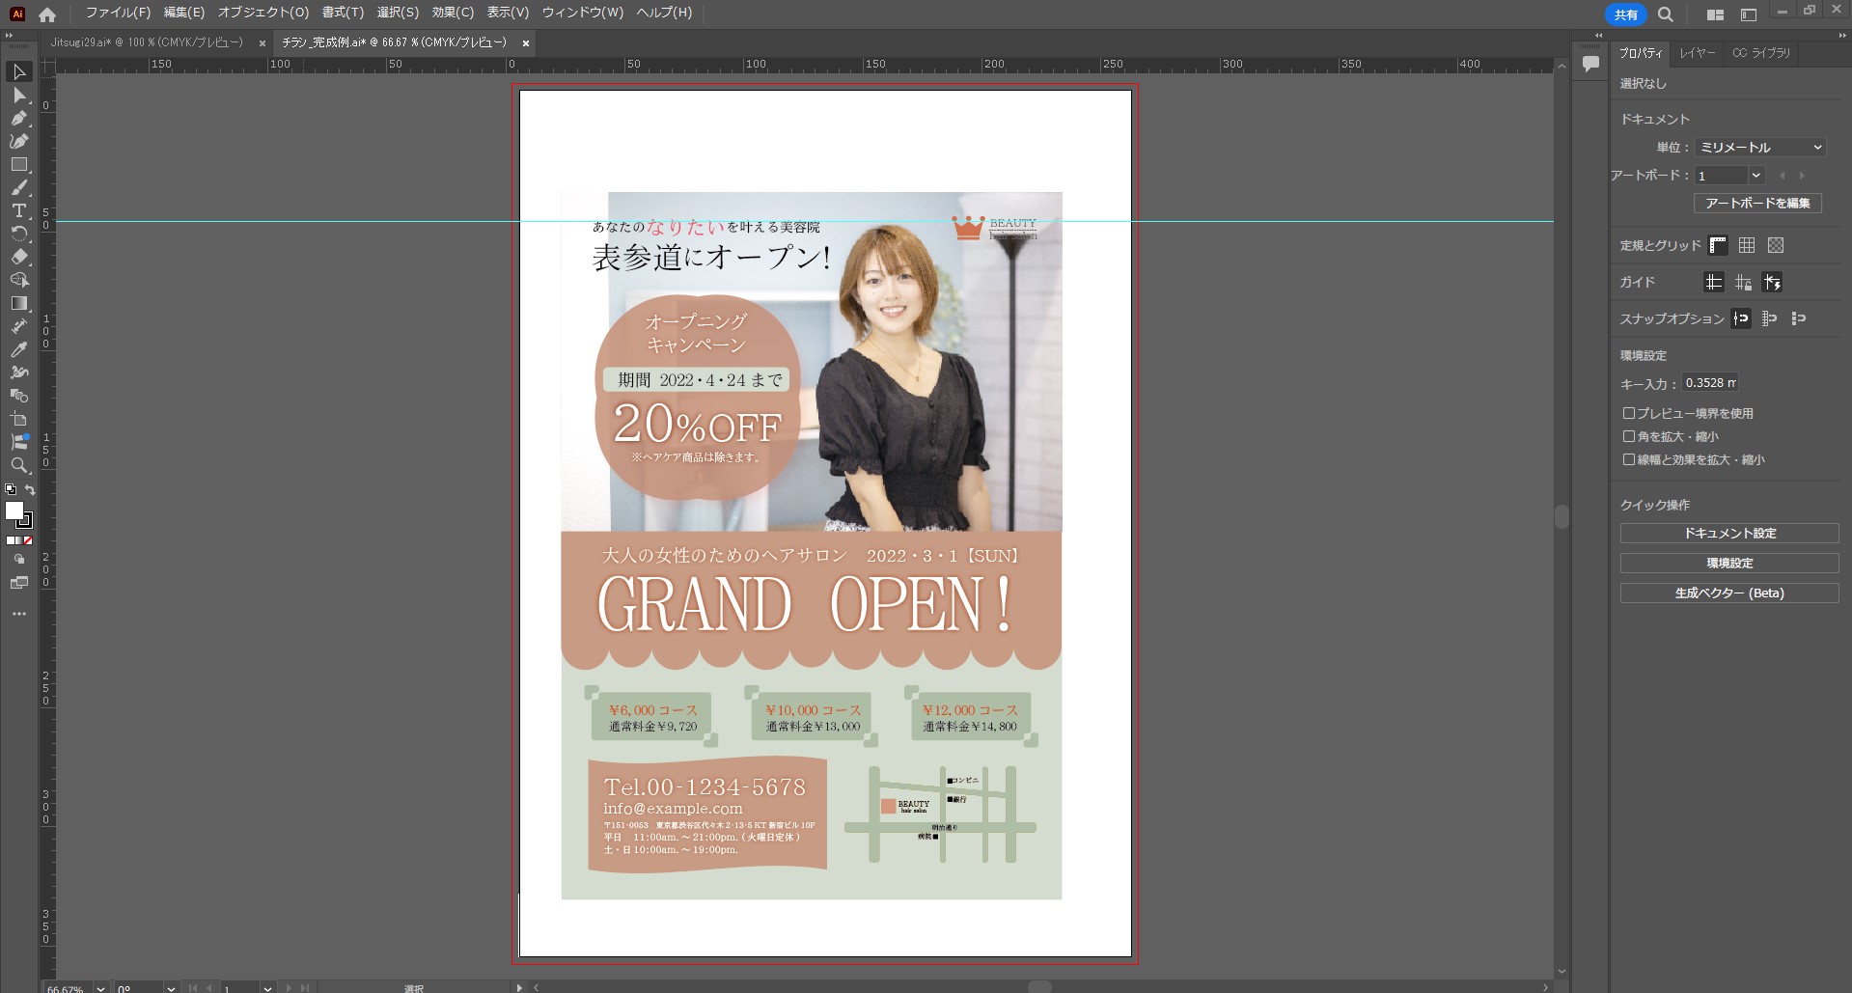Toggle transparency grid button
The height and width of the screenshot is (993, 1852).
(x=1776, y=245)
